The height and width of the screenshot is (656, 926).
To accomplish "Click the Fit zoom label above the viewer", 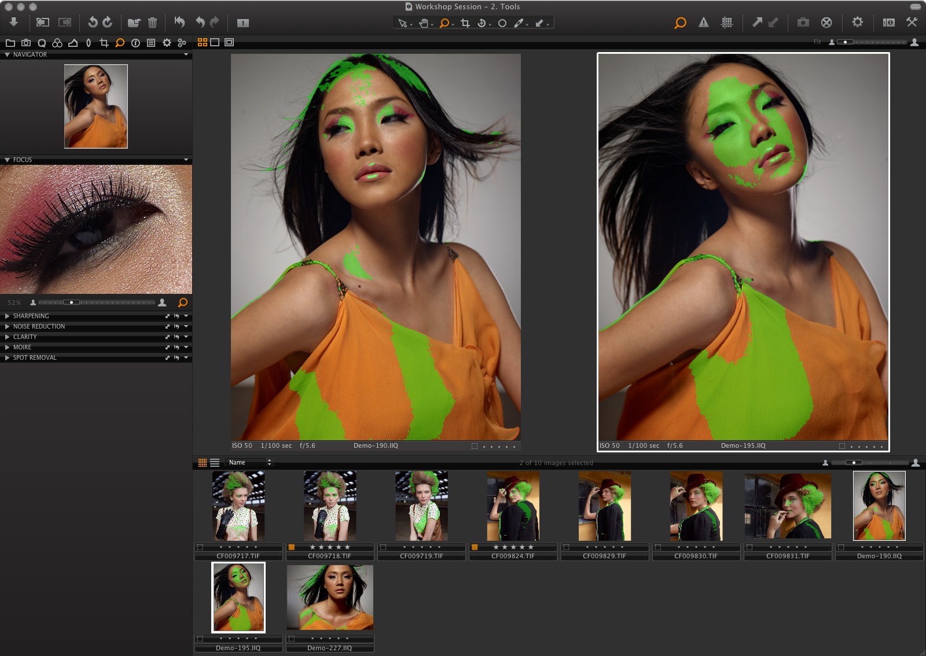I will [x=817, y=42].
